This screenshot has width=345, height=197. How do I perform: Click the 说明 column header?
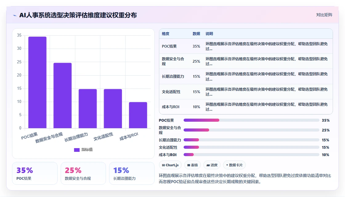209,34
